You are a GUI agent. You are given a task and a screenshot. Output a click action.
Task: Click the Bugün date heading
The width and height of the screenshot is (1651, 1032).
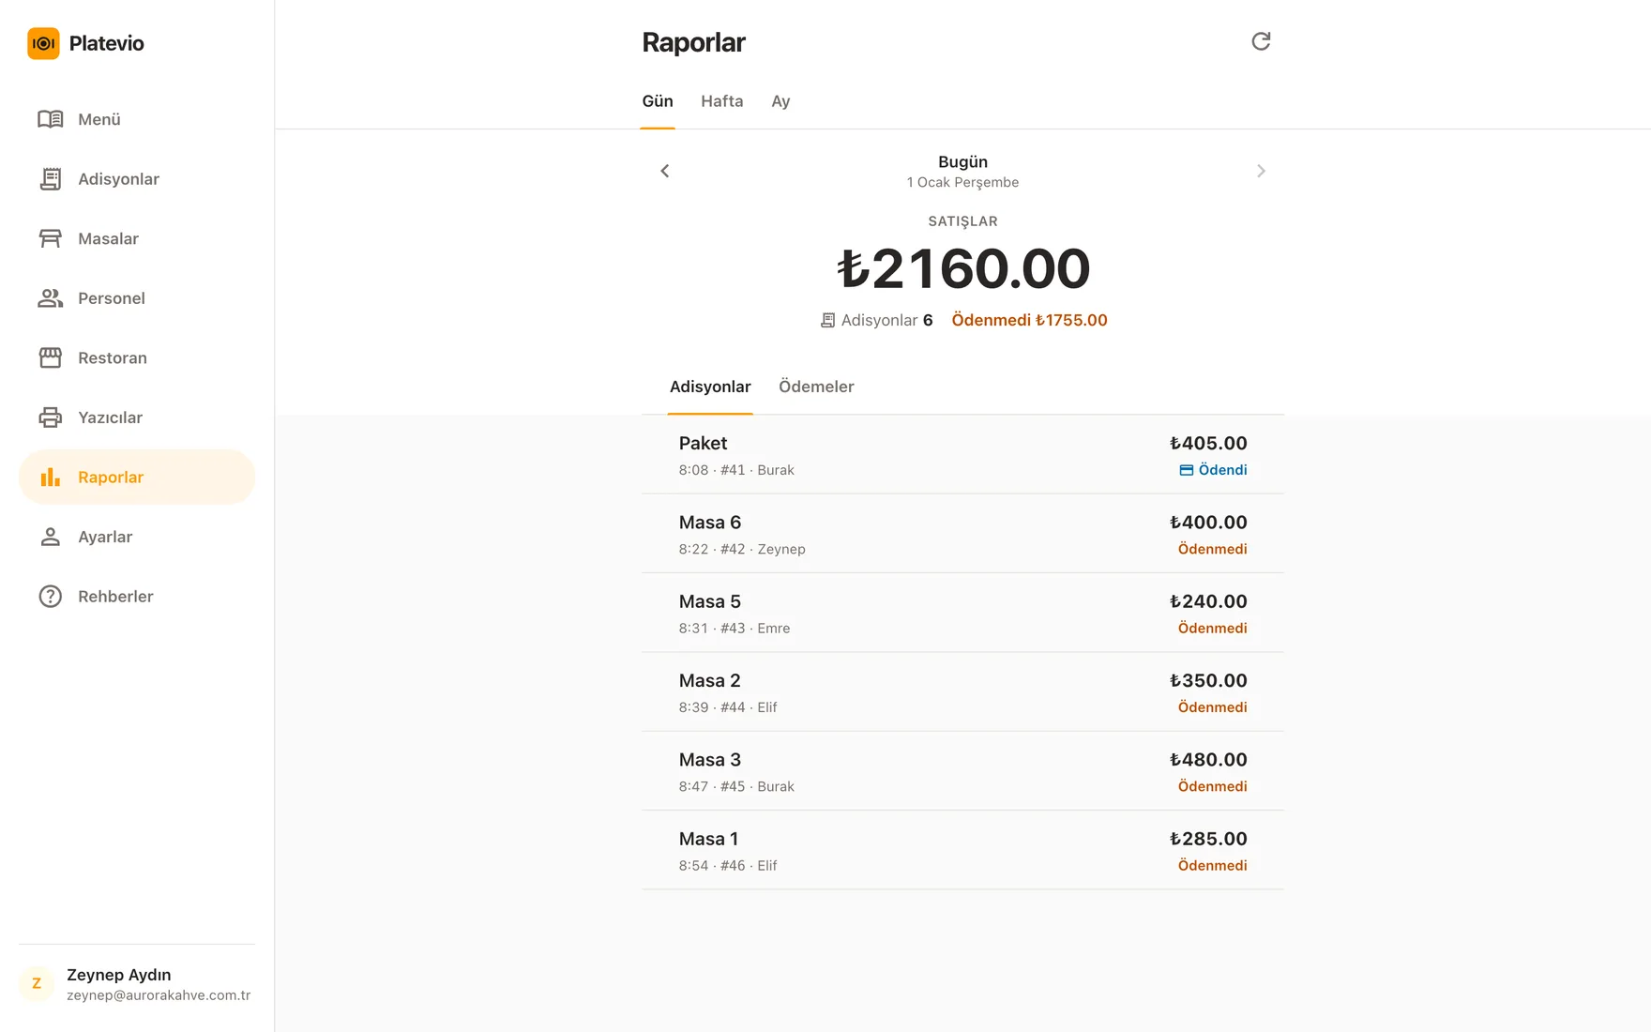point(962,161)
